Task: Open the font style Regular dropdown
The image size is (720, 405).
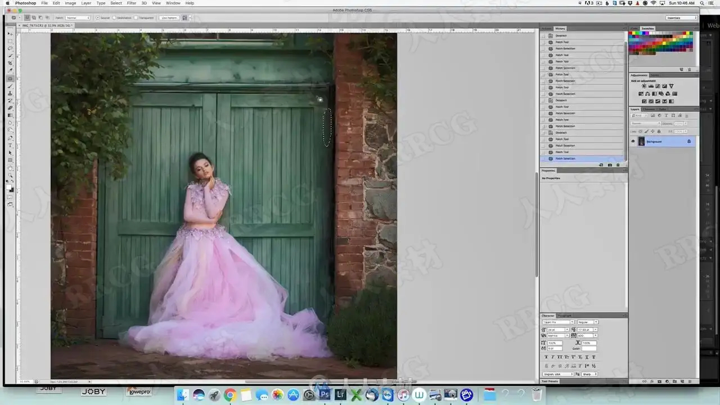Action: coord(587,322)
